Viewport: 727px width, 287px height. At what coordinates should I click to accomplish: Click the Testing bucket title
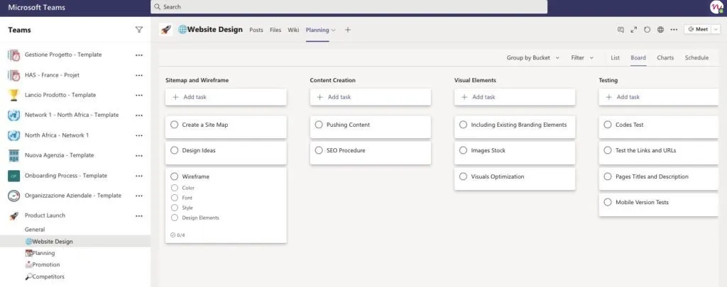[x=608, y=80]
